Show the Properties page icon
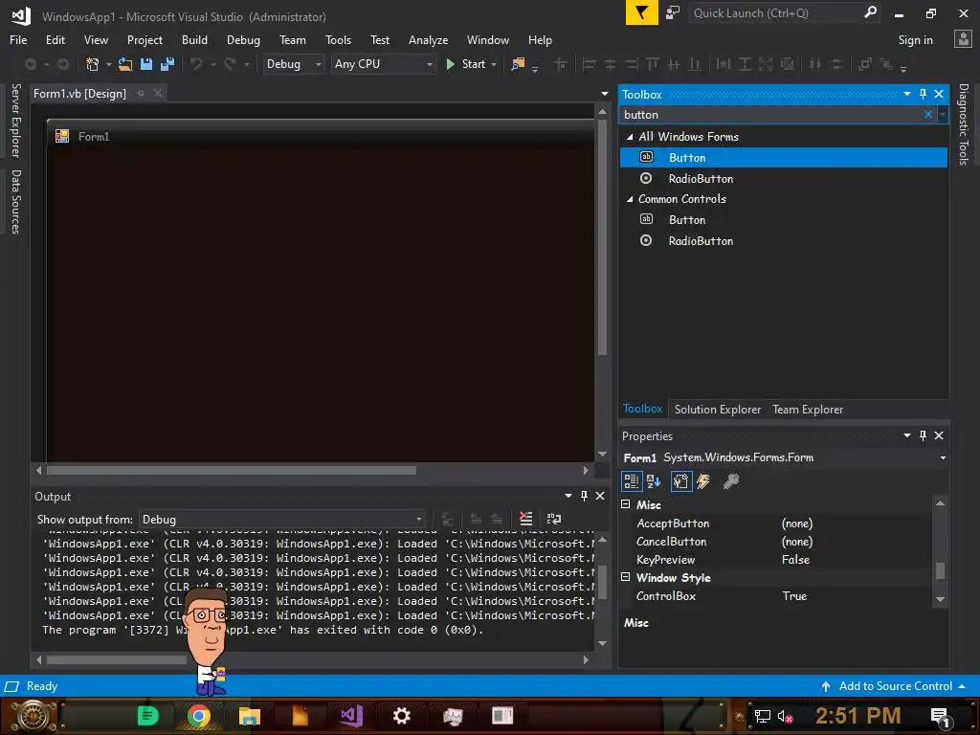980x735 pixels. pos(680,481)
